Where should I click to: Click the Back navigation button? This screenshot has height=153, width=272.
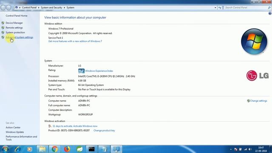coord(3,8)
